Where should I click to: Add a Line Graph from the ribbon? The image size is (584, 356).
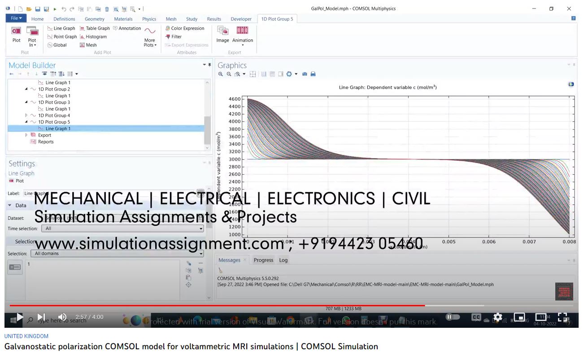pyautogui.click(x=61, y=28)
